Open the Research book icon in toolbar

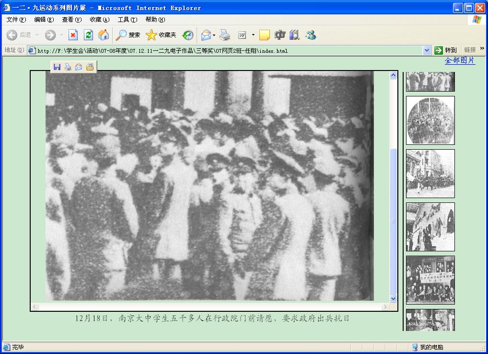coord(294,35)
